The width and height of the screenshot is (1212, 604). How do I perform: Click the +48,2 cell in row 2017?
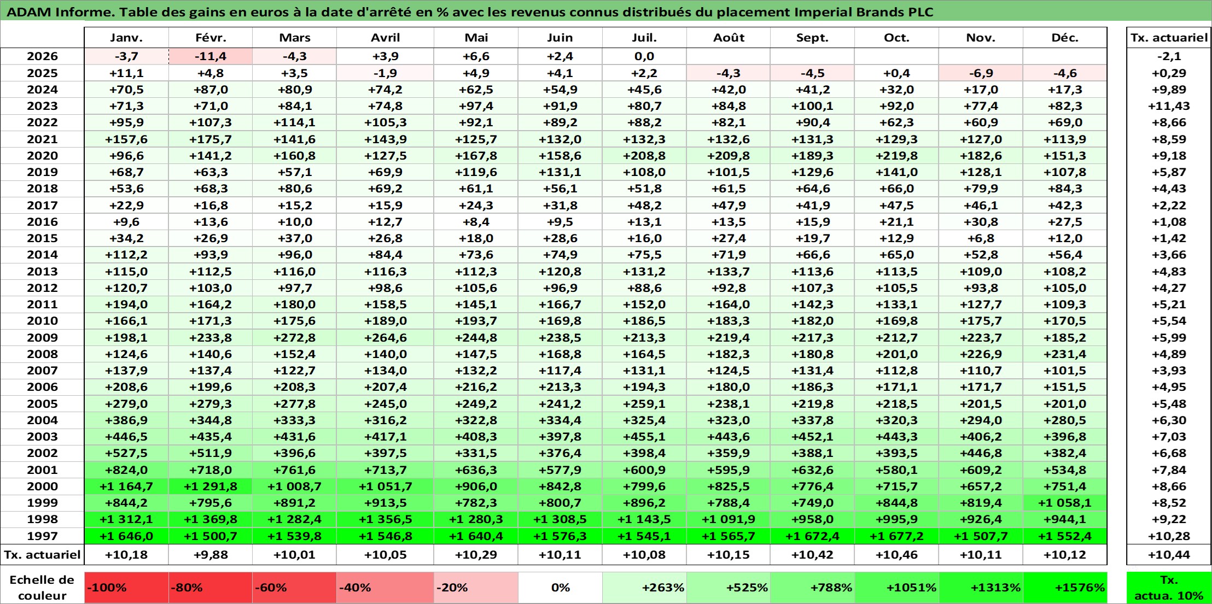pyautogui.click(x=644, y=206)
